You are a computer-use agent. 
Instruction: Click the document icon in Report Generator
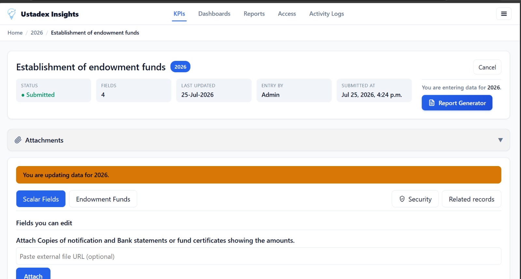432,103
